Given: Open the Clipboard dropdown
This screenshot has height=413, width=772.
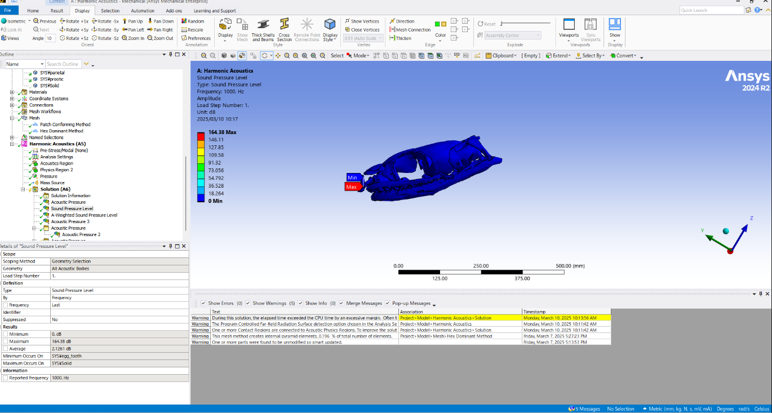Looking at the screenshot, I should 516,55.
